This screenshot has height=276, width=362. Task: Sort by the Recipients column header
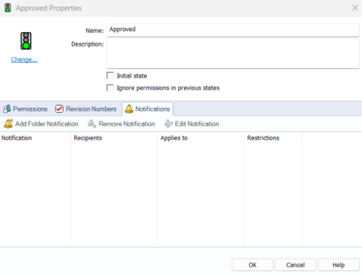[114, 138]
